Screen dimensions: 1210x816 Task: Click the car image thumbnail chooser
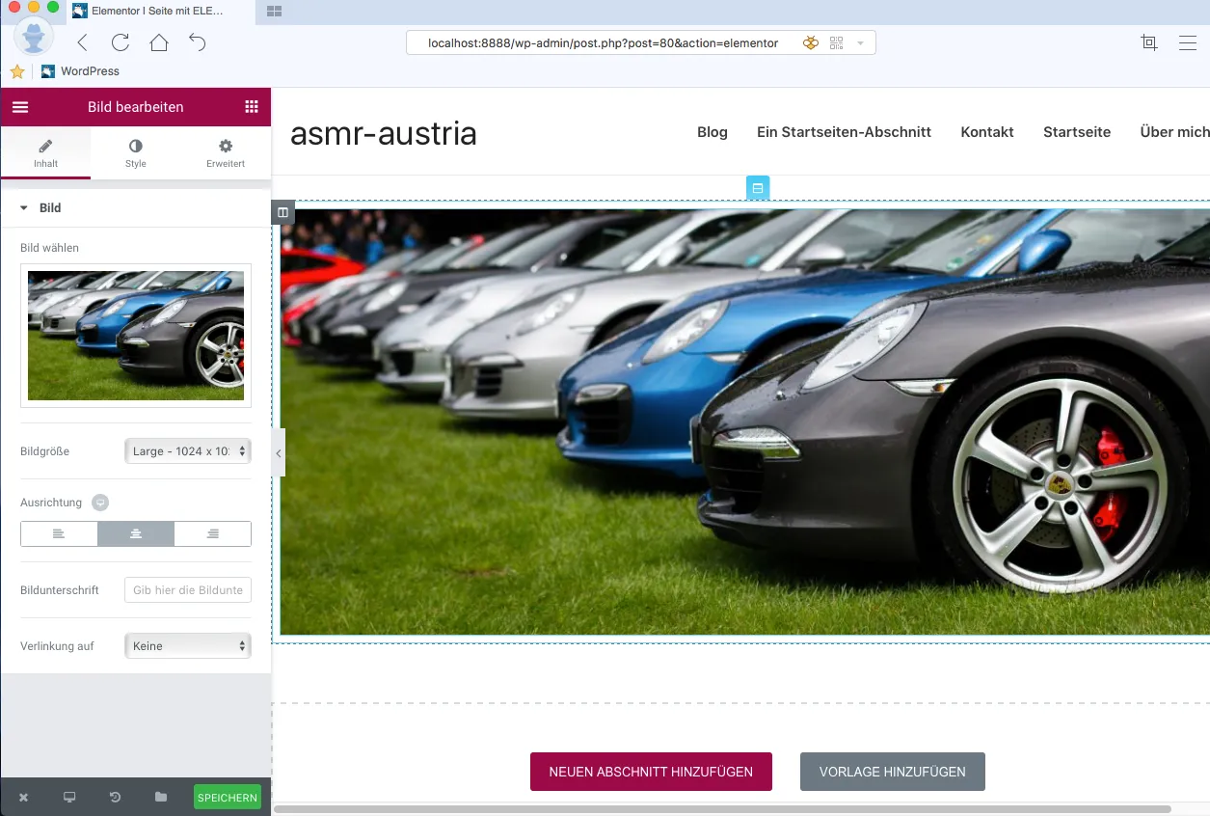coord(136,336)
